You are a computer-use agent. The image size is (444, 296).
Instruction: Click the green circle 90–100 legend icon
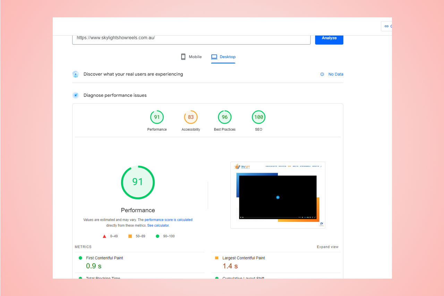[157, 236]
